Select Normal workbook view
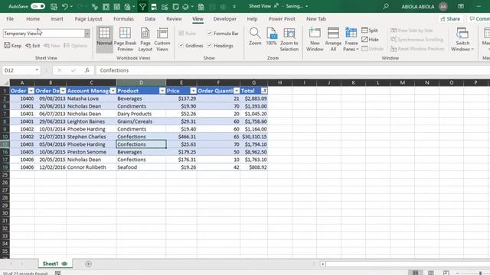This screenshot has height=275, width=490. (104, 39)
